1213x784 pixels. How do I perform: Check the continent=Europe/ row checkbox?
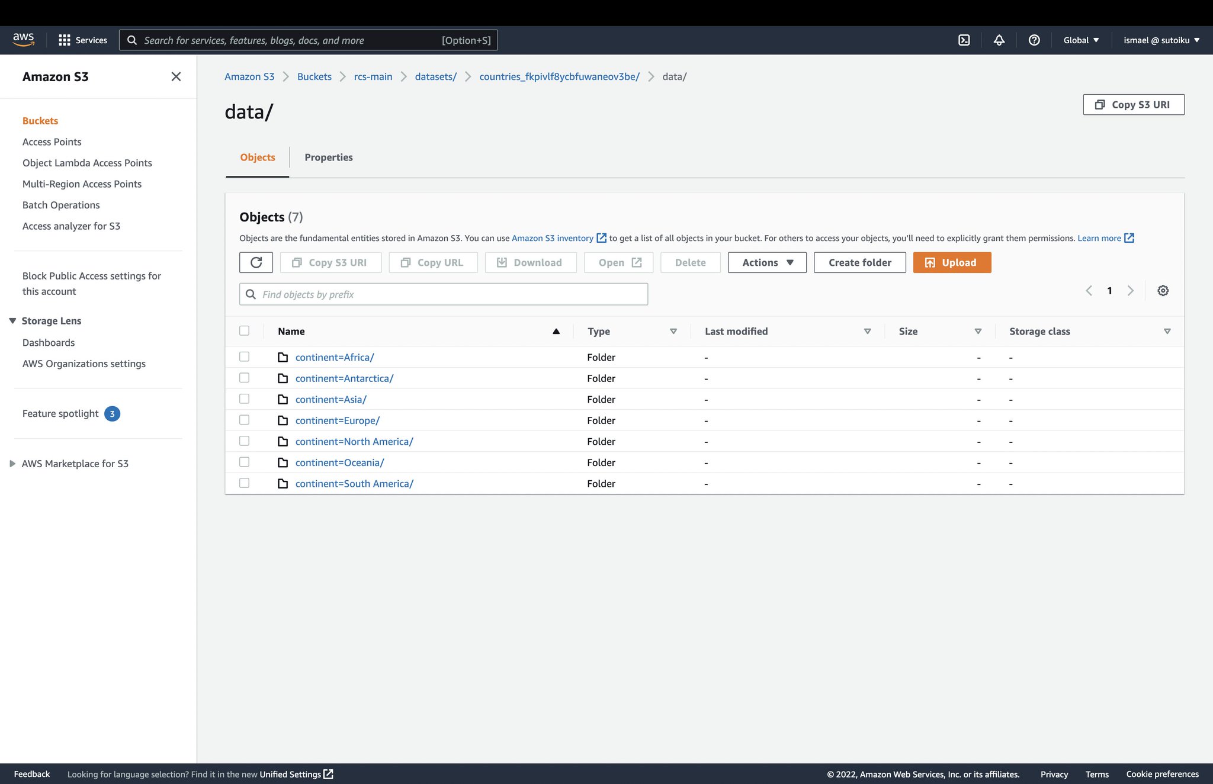[x=244, y=419]
